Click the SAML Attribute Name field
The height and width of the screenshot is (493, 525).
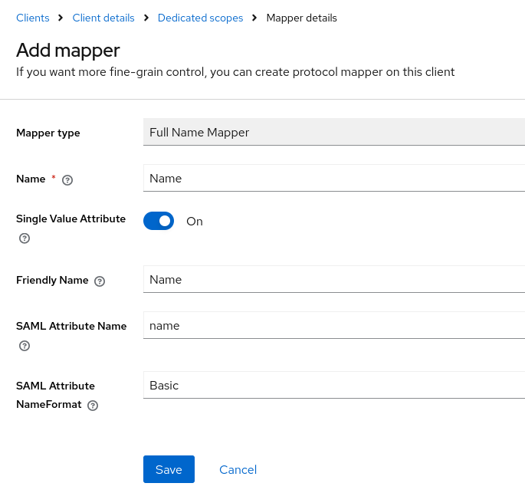tap(334, 326)
